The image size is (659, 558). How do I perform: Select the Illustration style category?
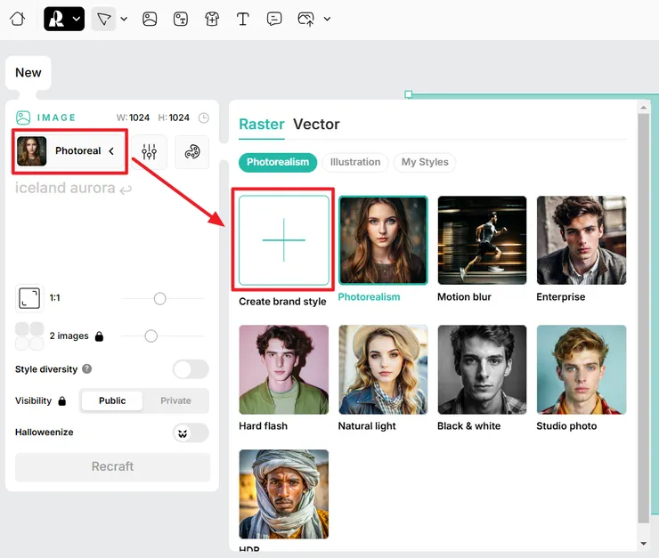click(x=354, y=162)
